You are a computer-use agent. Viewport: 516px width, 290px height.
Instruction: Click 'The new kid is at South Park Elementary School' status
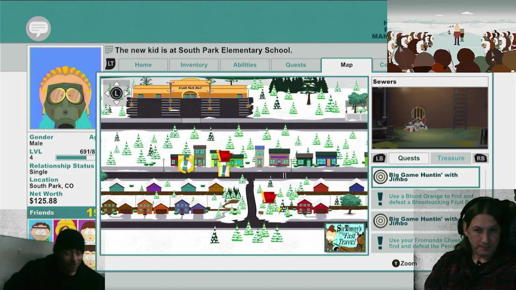(x=204, y=50)
